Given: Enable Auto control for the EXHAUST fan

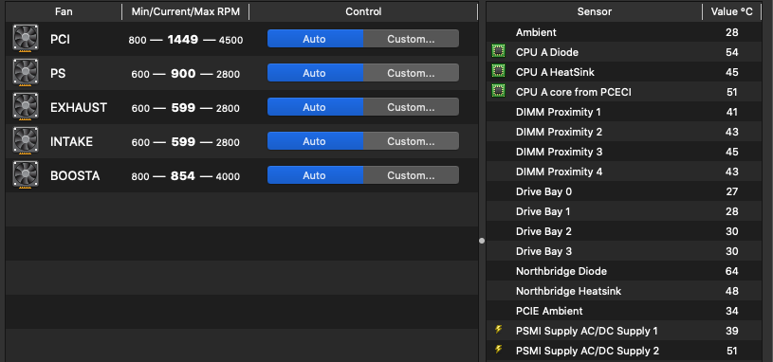Looking at the screenshot, I should coord(315,107).
